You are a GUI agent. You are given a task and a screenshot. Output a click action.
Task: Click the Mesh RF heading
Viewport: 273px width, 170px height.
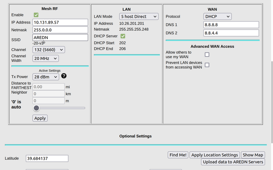[50, 9]
